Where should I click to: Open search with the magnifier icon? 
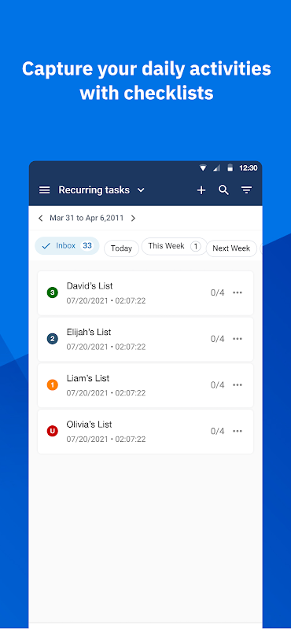click(x=223, y=190)
